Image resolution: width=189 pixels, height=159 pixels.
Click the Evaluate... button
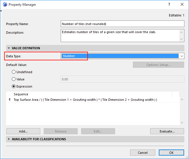167,131
